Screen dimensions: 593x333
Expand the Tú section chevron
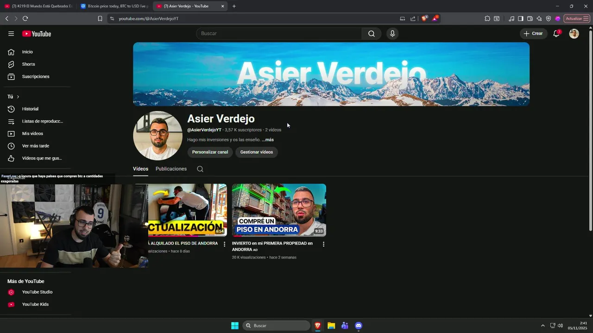click(18, 97)
